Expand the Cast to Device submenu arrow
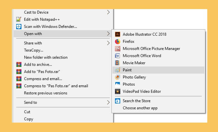Screen dimensions: 218x132 click(x=108, y=12)
